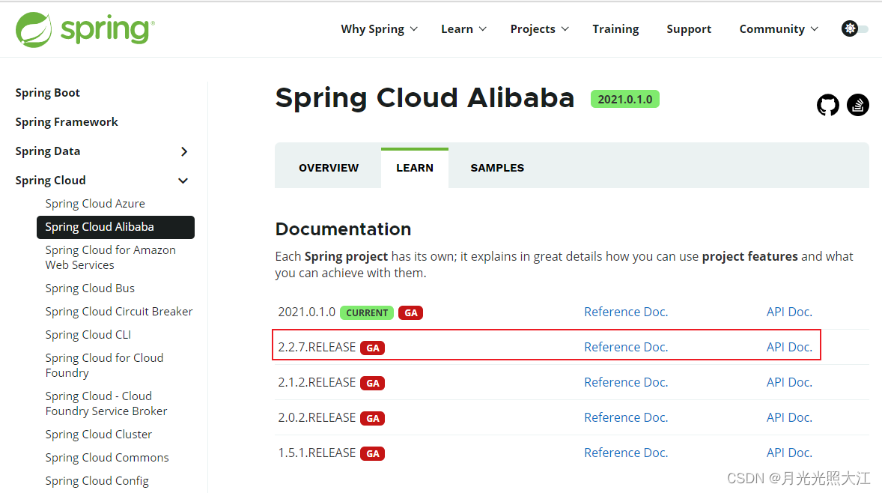Select Spring Cloud for Cloud Foundry
Viewport: 882px width, 493px height.
pyautogui.click(x=104, y=365)
